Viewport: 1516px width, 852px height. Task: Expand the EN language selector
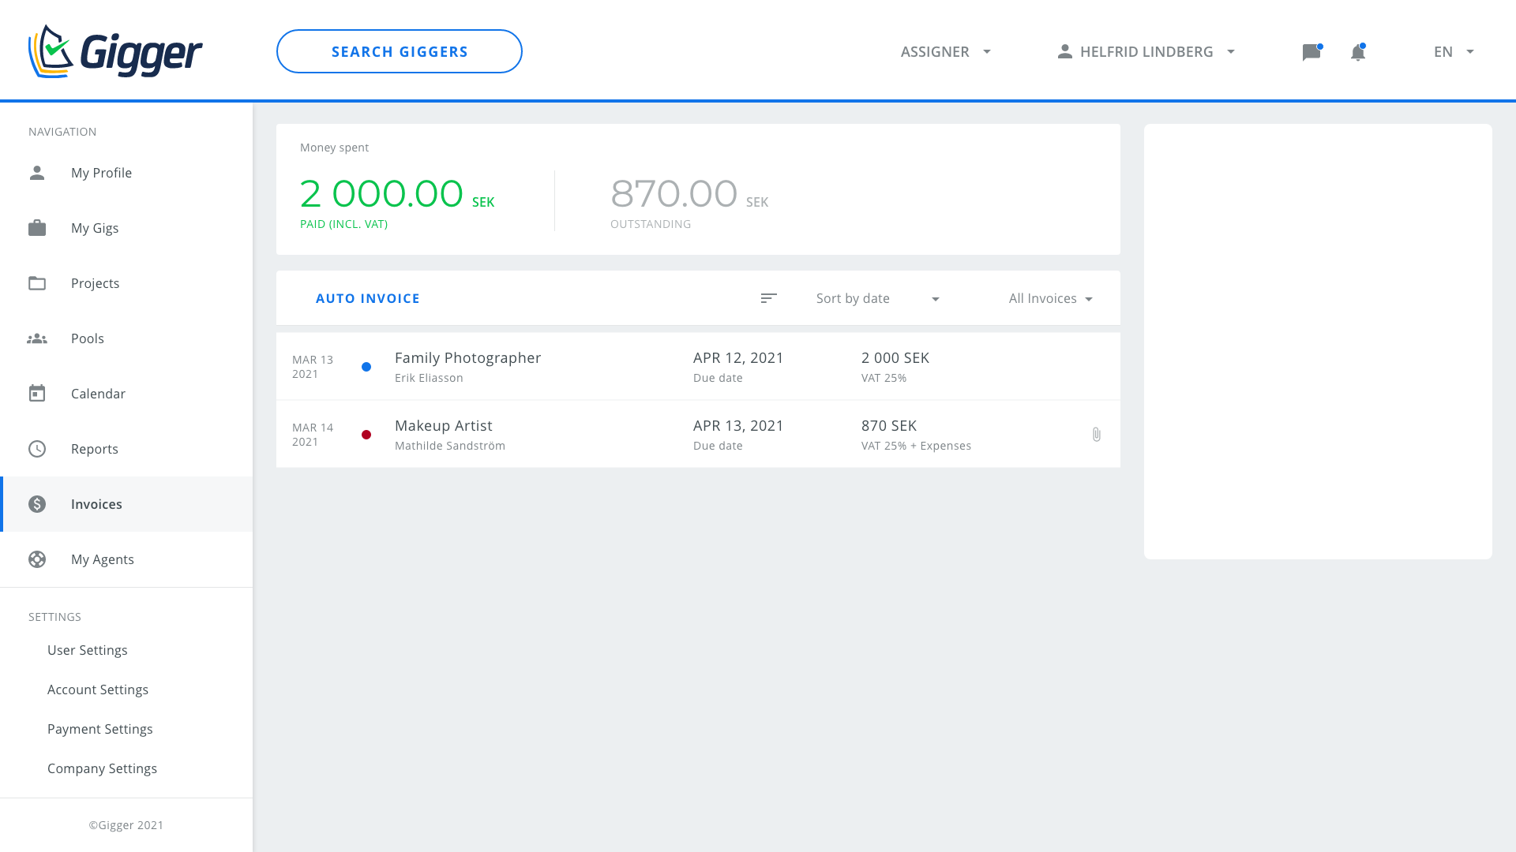tap(1454, 52)
